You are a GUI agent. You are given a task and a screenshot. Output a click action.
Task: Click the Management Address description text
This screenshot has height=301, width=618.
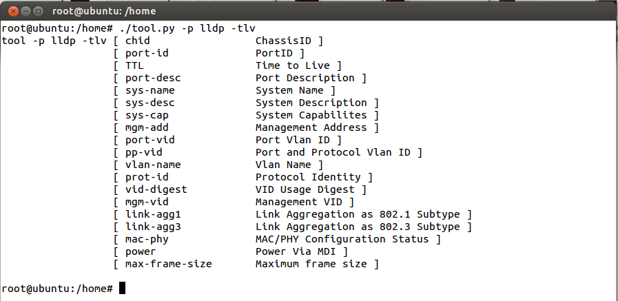[x=311, y=127]
